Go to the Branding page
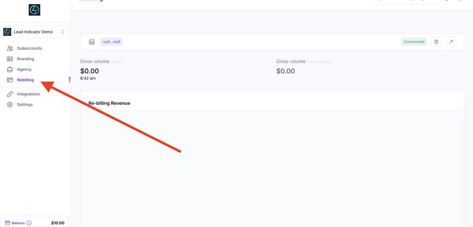Screen dimensions: 473x227 (26, 59)
